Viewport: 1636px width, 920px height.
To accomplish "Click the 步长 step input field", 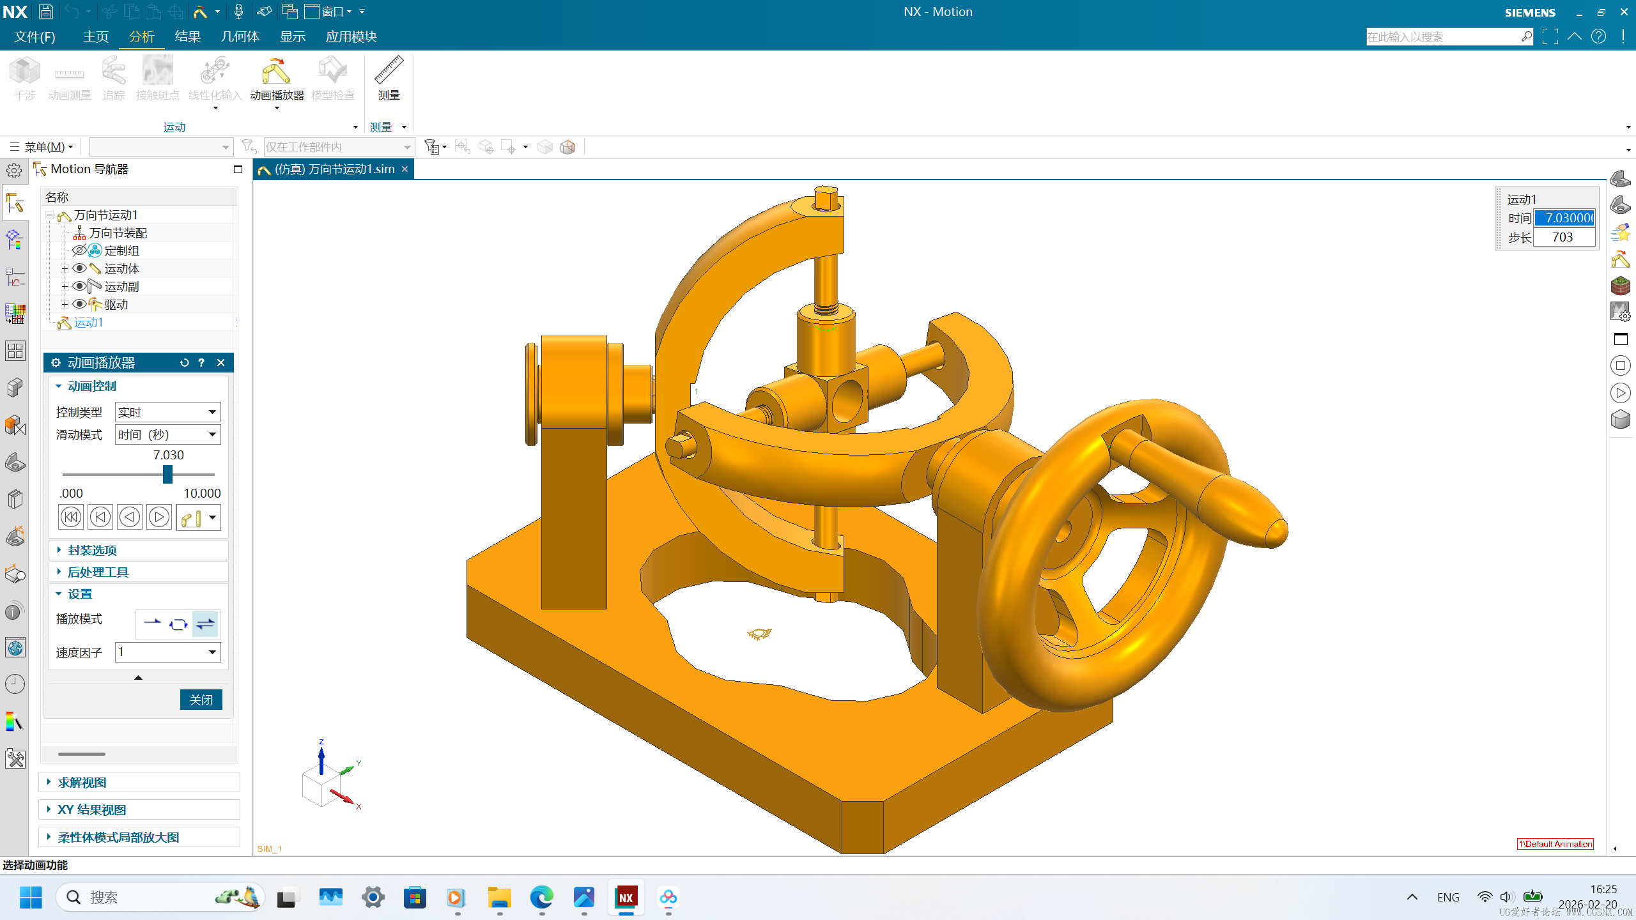I will click(x=1563, y=237).
